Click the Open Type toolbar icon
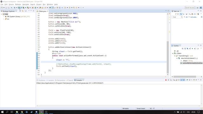This screenshot has height=114, width=203. (40, 8)
